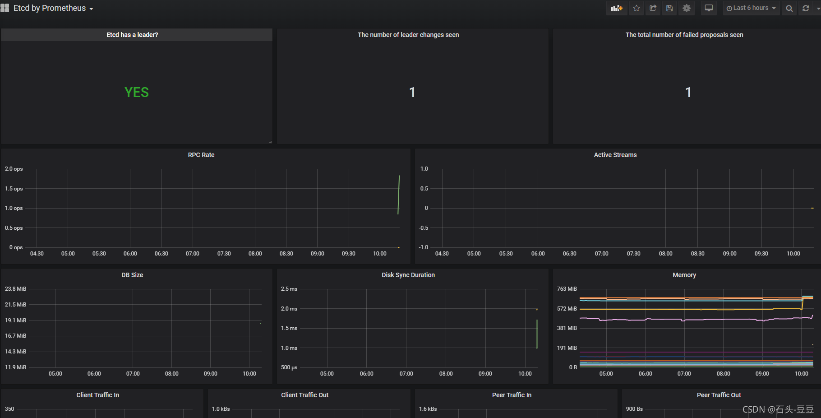This screenshot has height=418, width=821.
Task: Open the Client Traffic In panel title
Action: point(98,395)
